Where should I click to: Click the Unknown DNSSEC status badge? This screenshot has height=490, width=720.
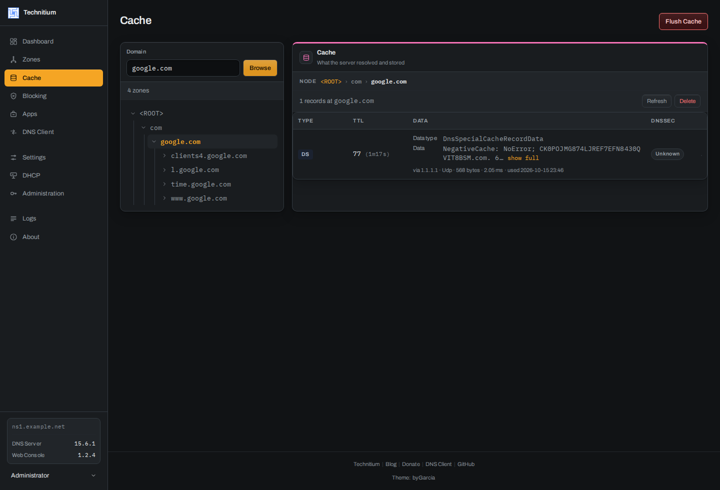point(667,154)
